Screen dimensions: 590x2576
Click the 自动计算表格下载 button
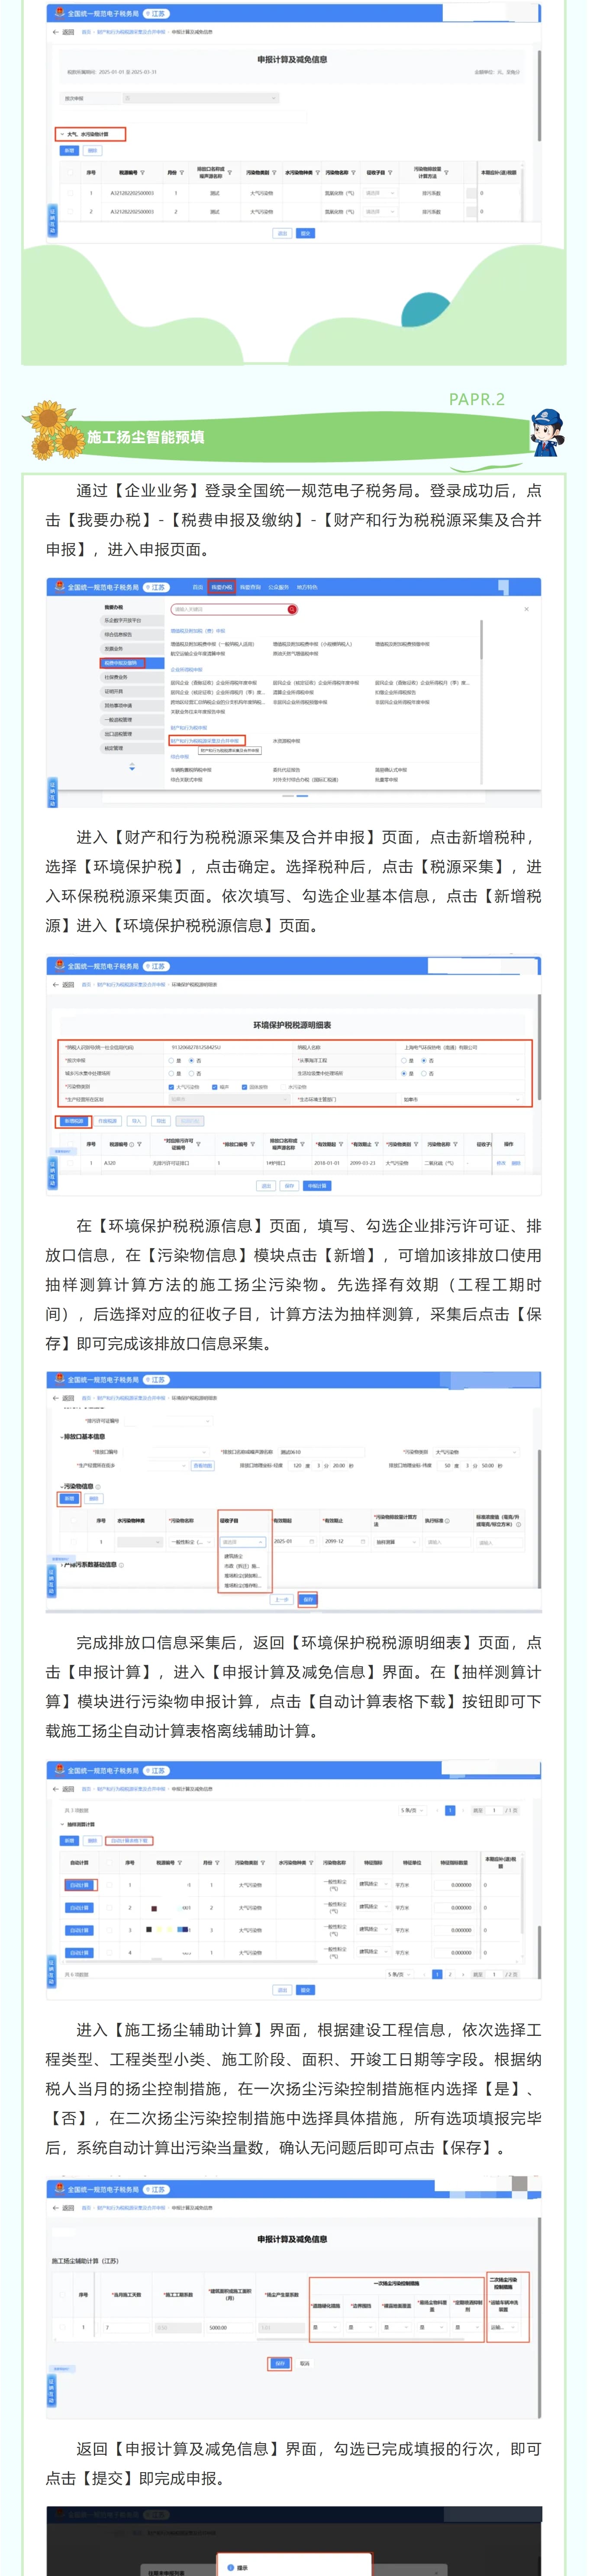[x=129, y=1841]
